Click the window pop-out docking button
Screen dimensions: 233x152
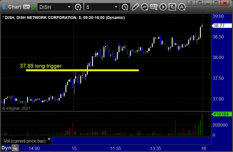point(199,3)
